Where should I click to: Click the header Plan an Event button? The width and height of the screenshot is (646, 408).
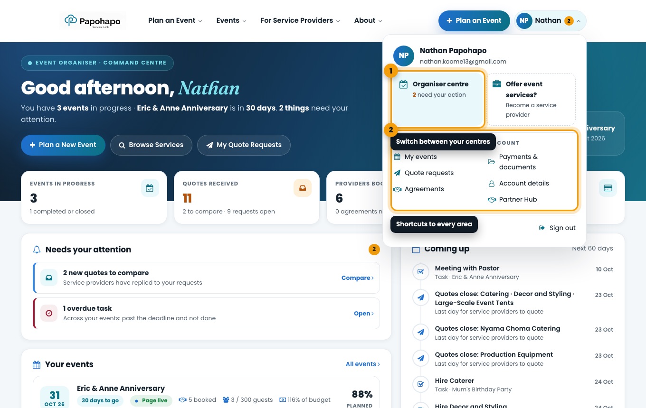(x=474, y=21)
